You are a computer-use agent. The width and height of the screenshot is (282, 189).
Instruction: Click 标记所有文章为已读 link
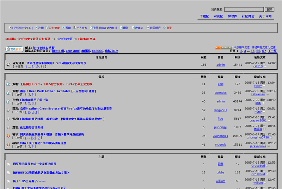(x=264, y=48)
